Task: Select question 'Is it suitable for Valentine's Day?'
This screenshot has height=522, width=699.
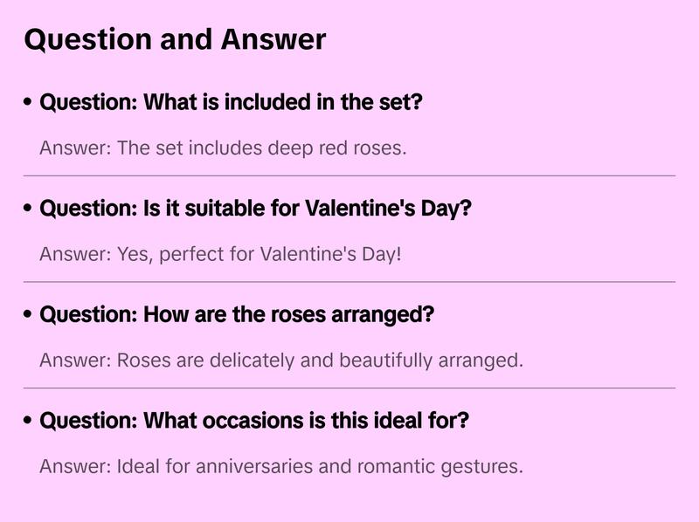Action: coord(256,209)
